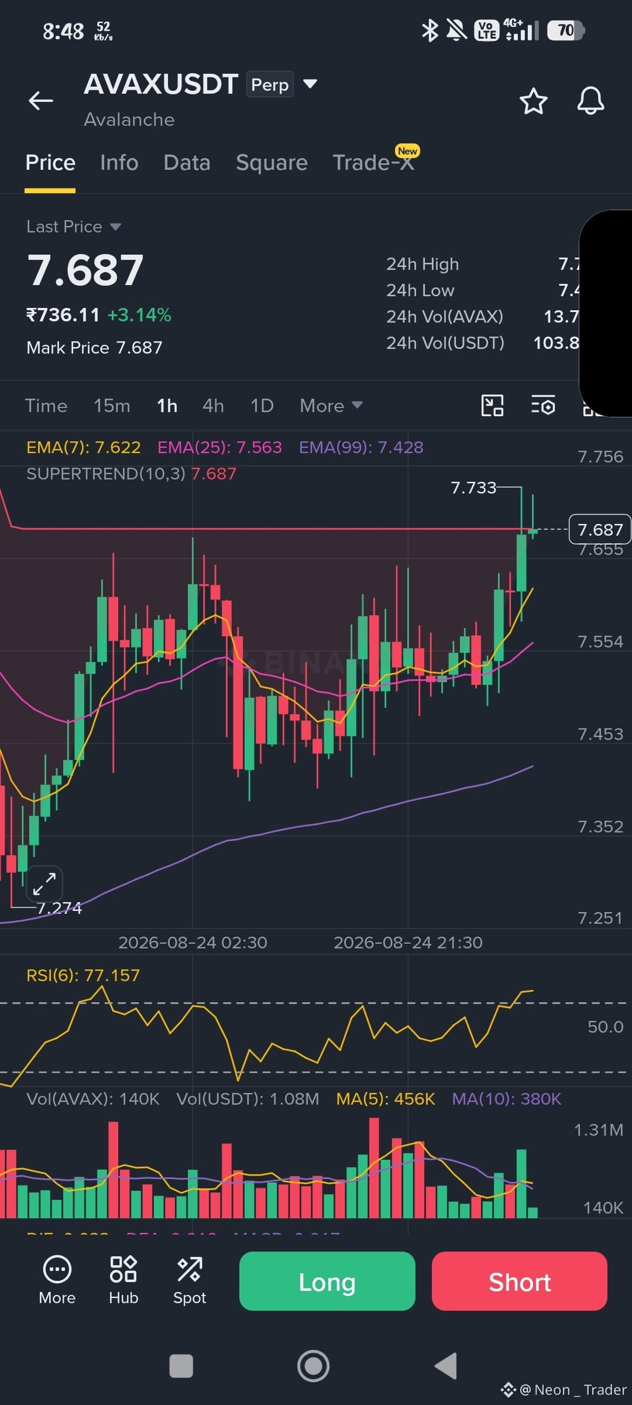
Task: Tap the battery indicator showing 70
Action: click(566, 30)
